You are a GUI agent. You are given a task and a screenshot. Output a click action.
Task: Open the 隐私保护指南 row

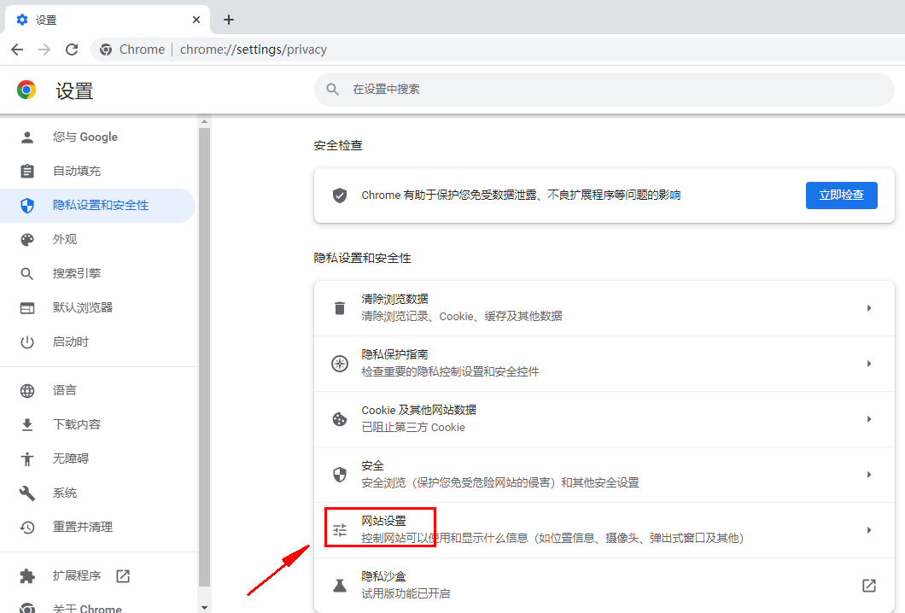(x=604, y=364)
